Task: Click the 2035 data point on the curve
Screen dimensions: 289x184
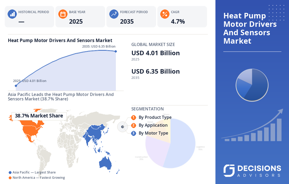Action: tap(116, 52)
